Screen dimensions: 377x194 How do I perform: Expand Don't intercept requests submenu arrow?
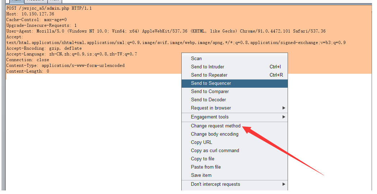coord(284,184)
